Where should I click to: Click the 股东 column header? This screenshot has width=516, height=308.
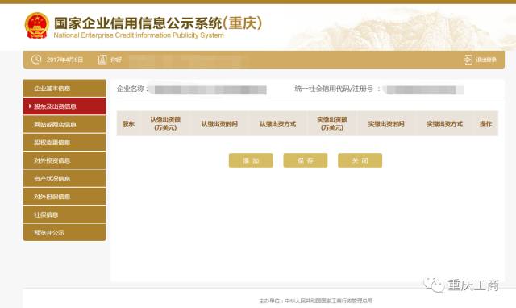pos(128,123)
